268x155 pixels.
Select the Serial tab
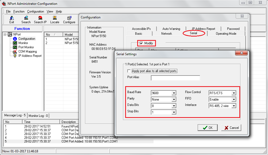[x=193, y=33]
